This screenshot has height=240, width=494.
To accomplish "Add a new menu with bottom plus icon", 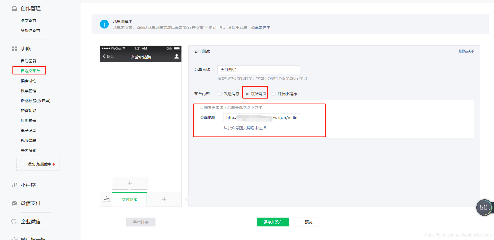I will pos(164,199).
